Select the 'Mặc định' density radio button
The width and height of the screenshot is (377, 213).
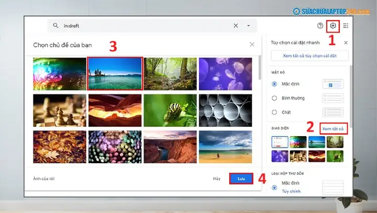[274, 84]
